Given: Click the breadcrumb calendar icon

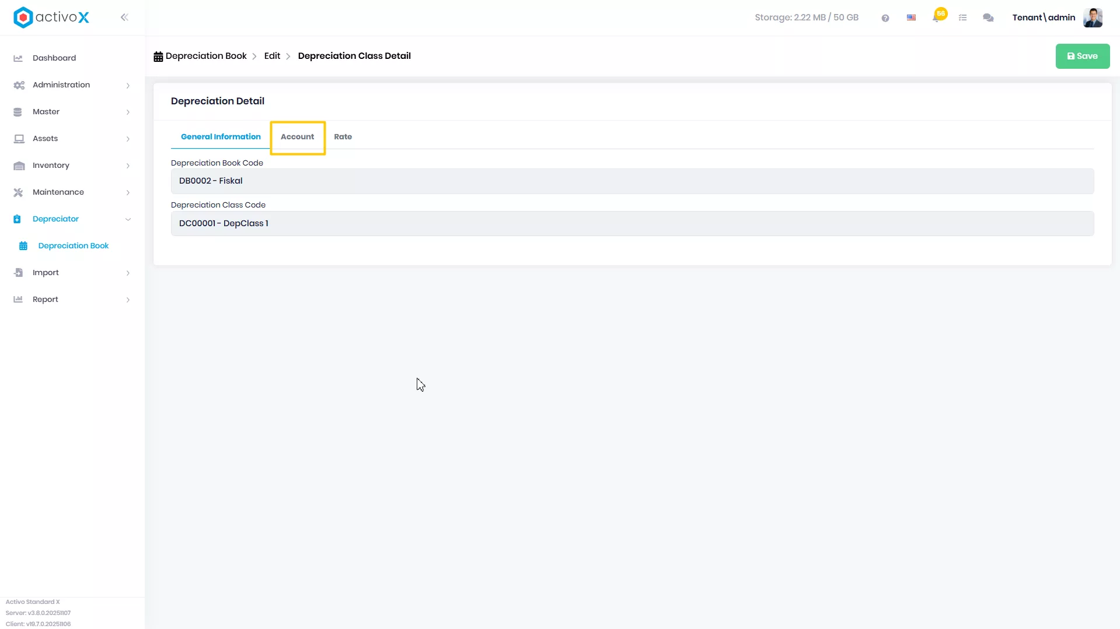Looking at the screenshot, I should pos(158,57).
